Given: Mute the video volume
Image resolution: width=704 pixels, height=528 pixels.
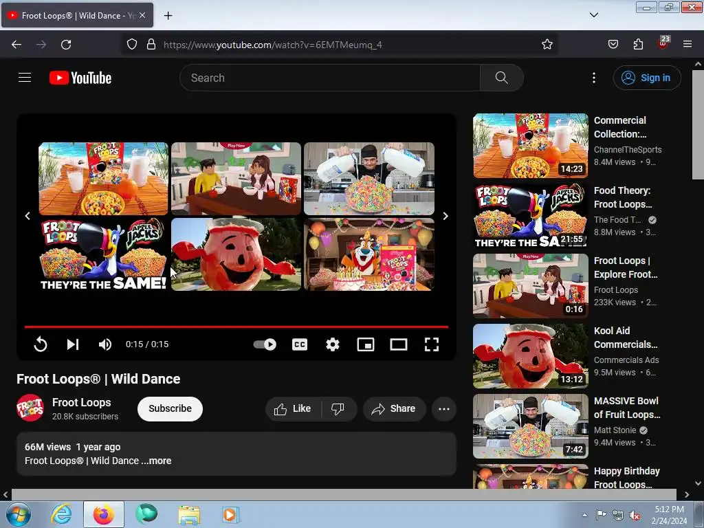Looking at the screenshot, I should pos(104,344).
